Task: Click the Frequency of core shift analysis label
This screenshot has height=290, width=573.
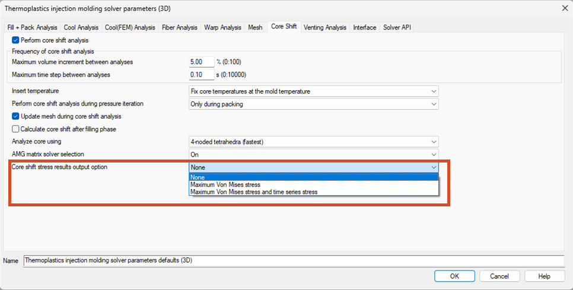Action: (53, 51)
